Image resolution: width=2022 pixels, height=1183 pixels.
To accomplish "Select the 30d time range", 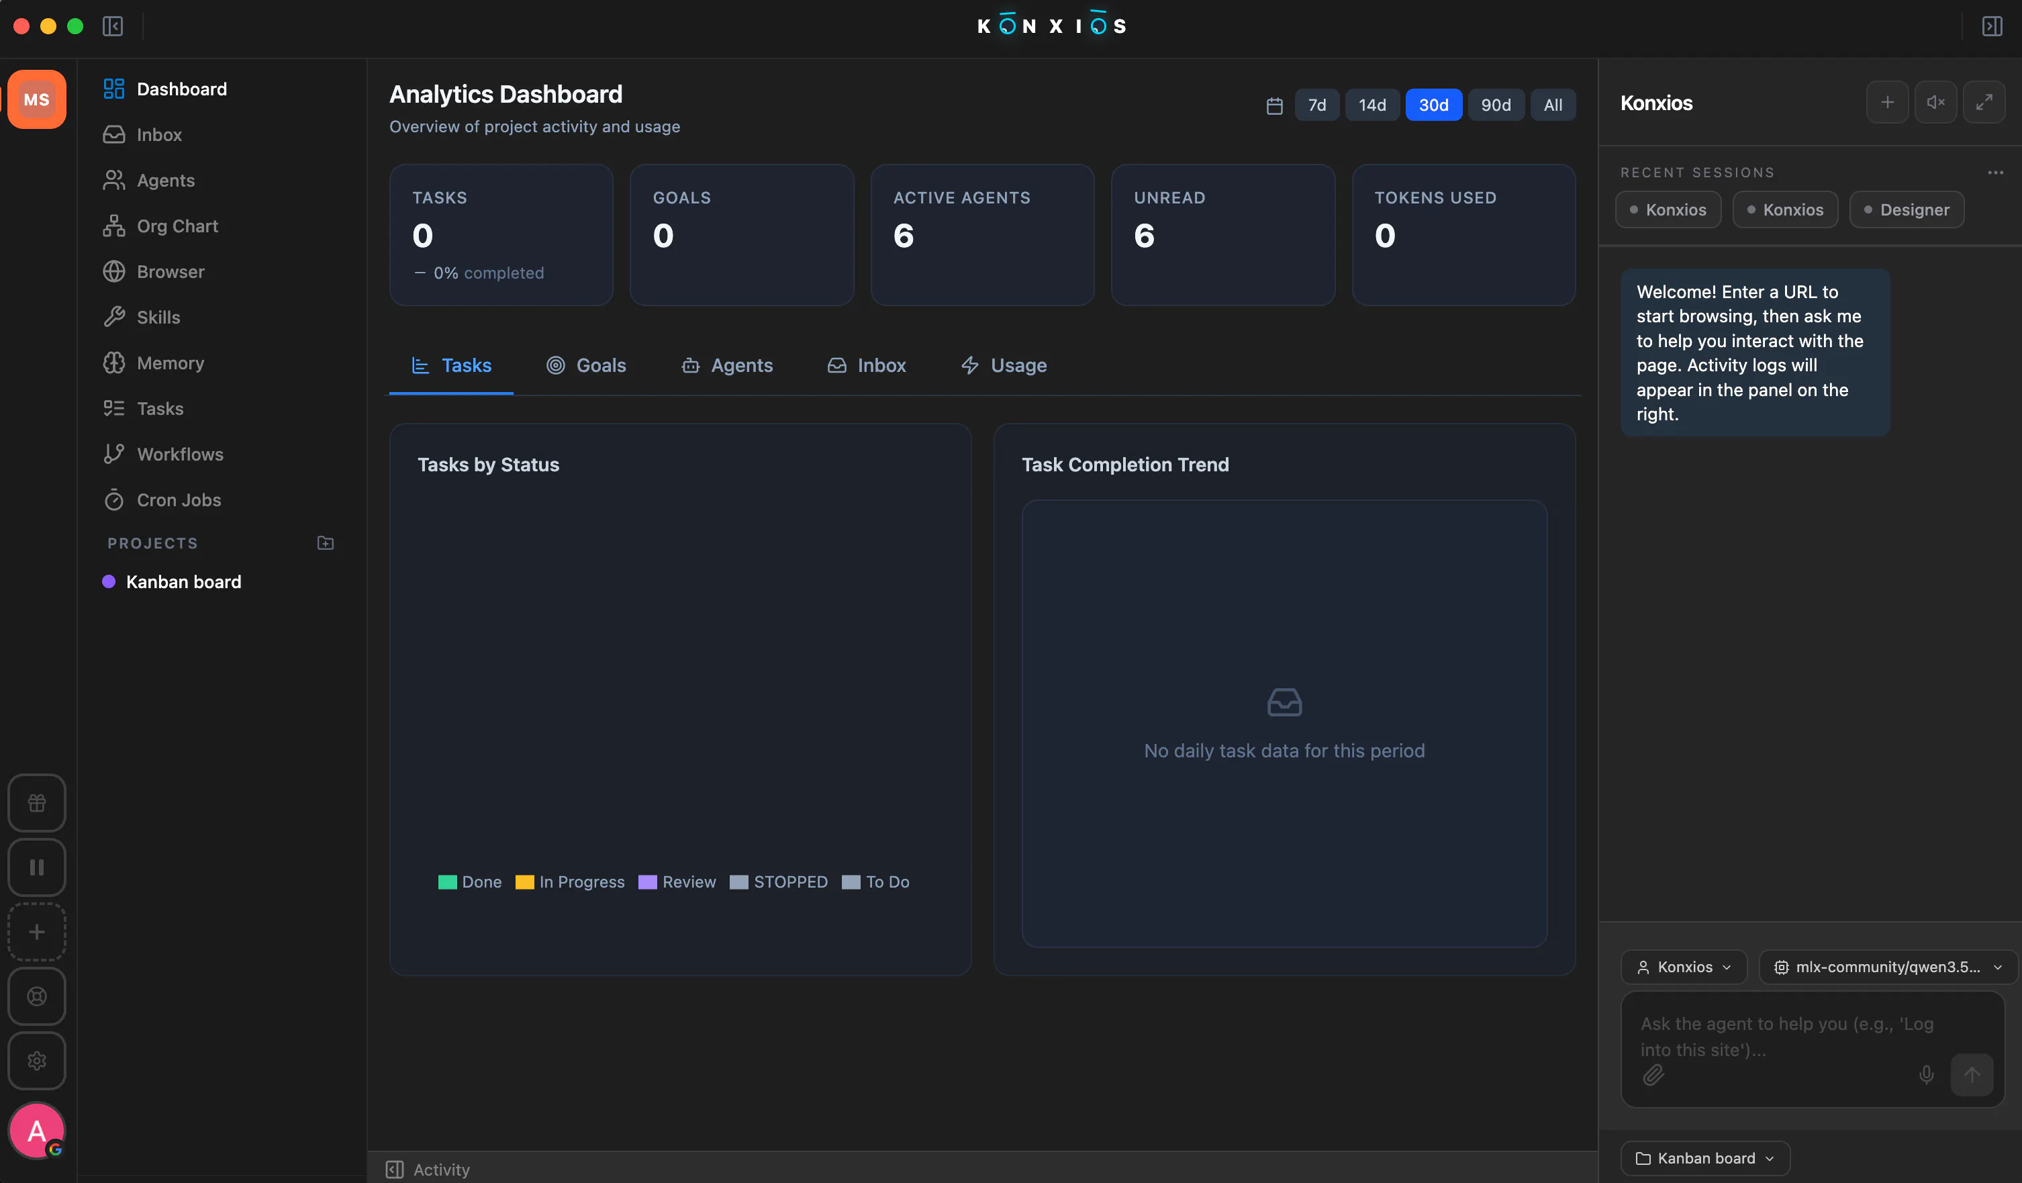I will (1434, 105).
